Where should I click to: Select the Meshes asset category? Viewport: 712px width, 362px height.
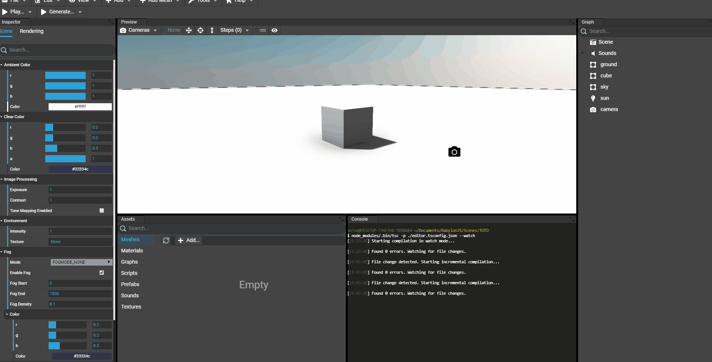pyautogui.click(x=130, y=240)
